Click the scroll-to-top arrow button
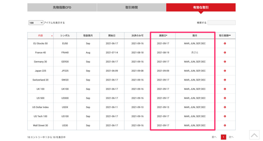This screenshot has width=263, height=141. tap(254, 135)
